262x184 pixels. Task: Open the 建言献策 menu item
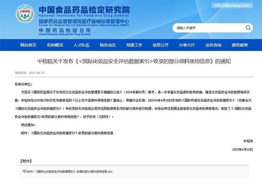coord(240,45)
